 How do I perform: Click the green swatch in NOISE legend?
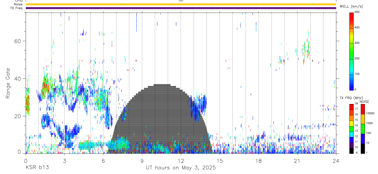[x=363, y=129]
